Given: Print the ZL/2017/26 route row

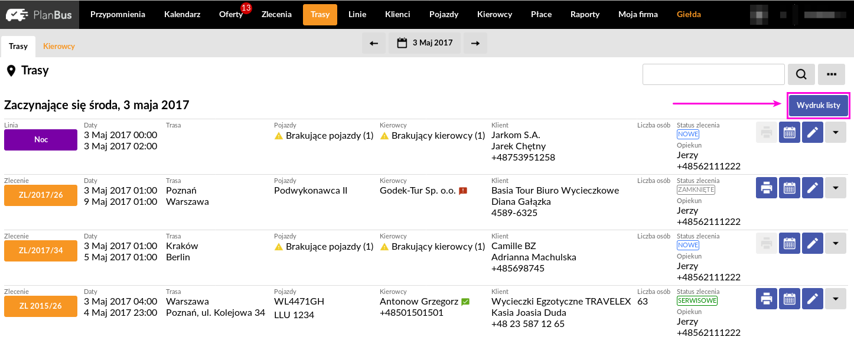Looking at the screenshot, I should 767,188.
